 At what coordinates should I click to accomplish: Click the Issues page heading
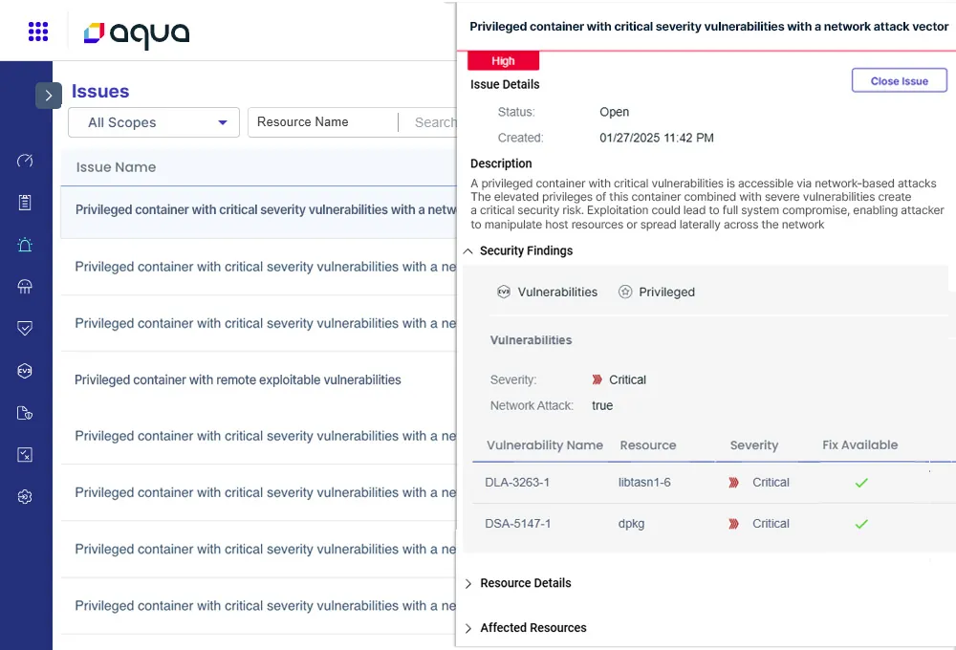tap(100, 92)
